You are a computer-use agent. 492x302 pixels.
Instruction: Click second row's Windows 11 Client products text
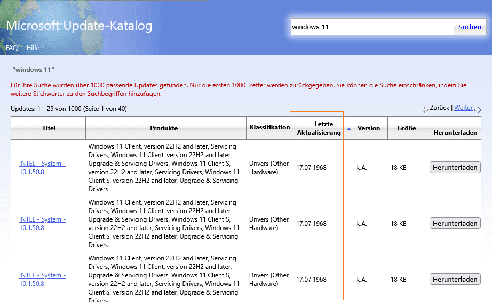(164, 224)
